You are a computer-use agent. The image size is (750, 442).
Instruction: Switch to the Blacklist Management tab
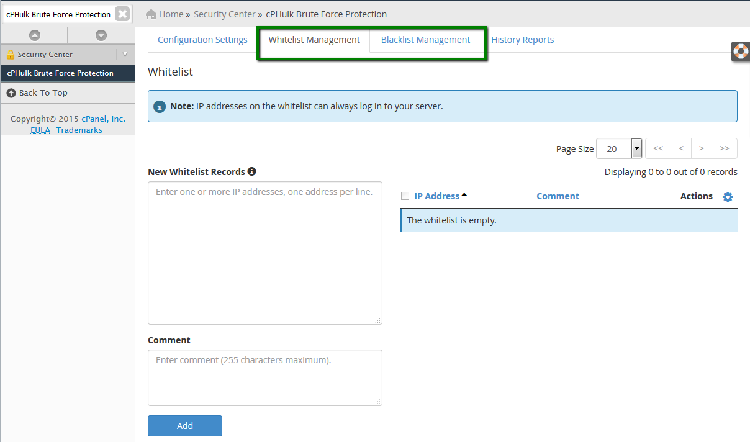425,40
